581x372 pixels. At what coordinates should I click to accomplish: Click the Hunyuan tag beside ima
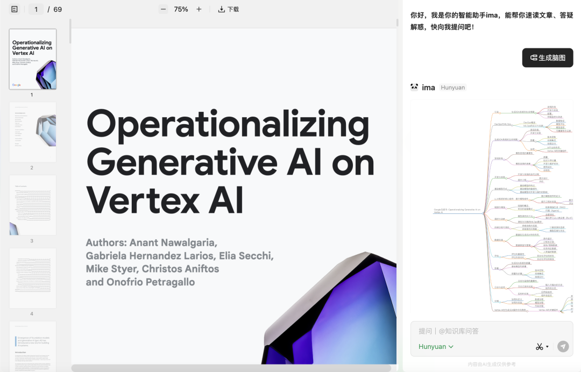tap(452, 87)
